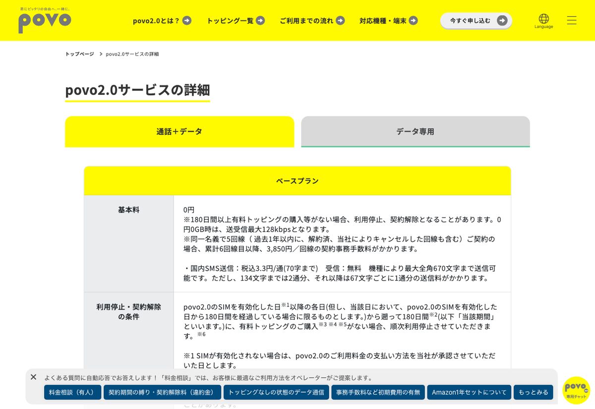This screenshot has width=595, height=409.
Task: Click the 利用停止・契約解除の条件 row label
Action: coord(129,311)
